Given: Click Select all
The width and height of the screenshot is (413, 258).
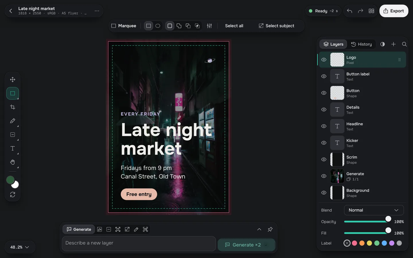Looking at the screenshot, I should tap(234, 26).
